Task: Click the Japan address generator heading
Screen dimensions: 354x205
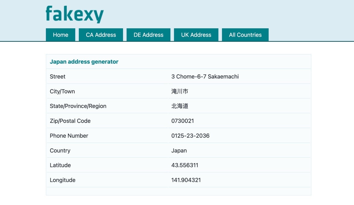Action: pyautogui.click(x=84, y=62)
